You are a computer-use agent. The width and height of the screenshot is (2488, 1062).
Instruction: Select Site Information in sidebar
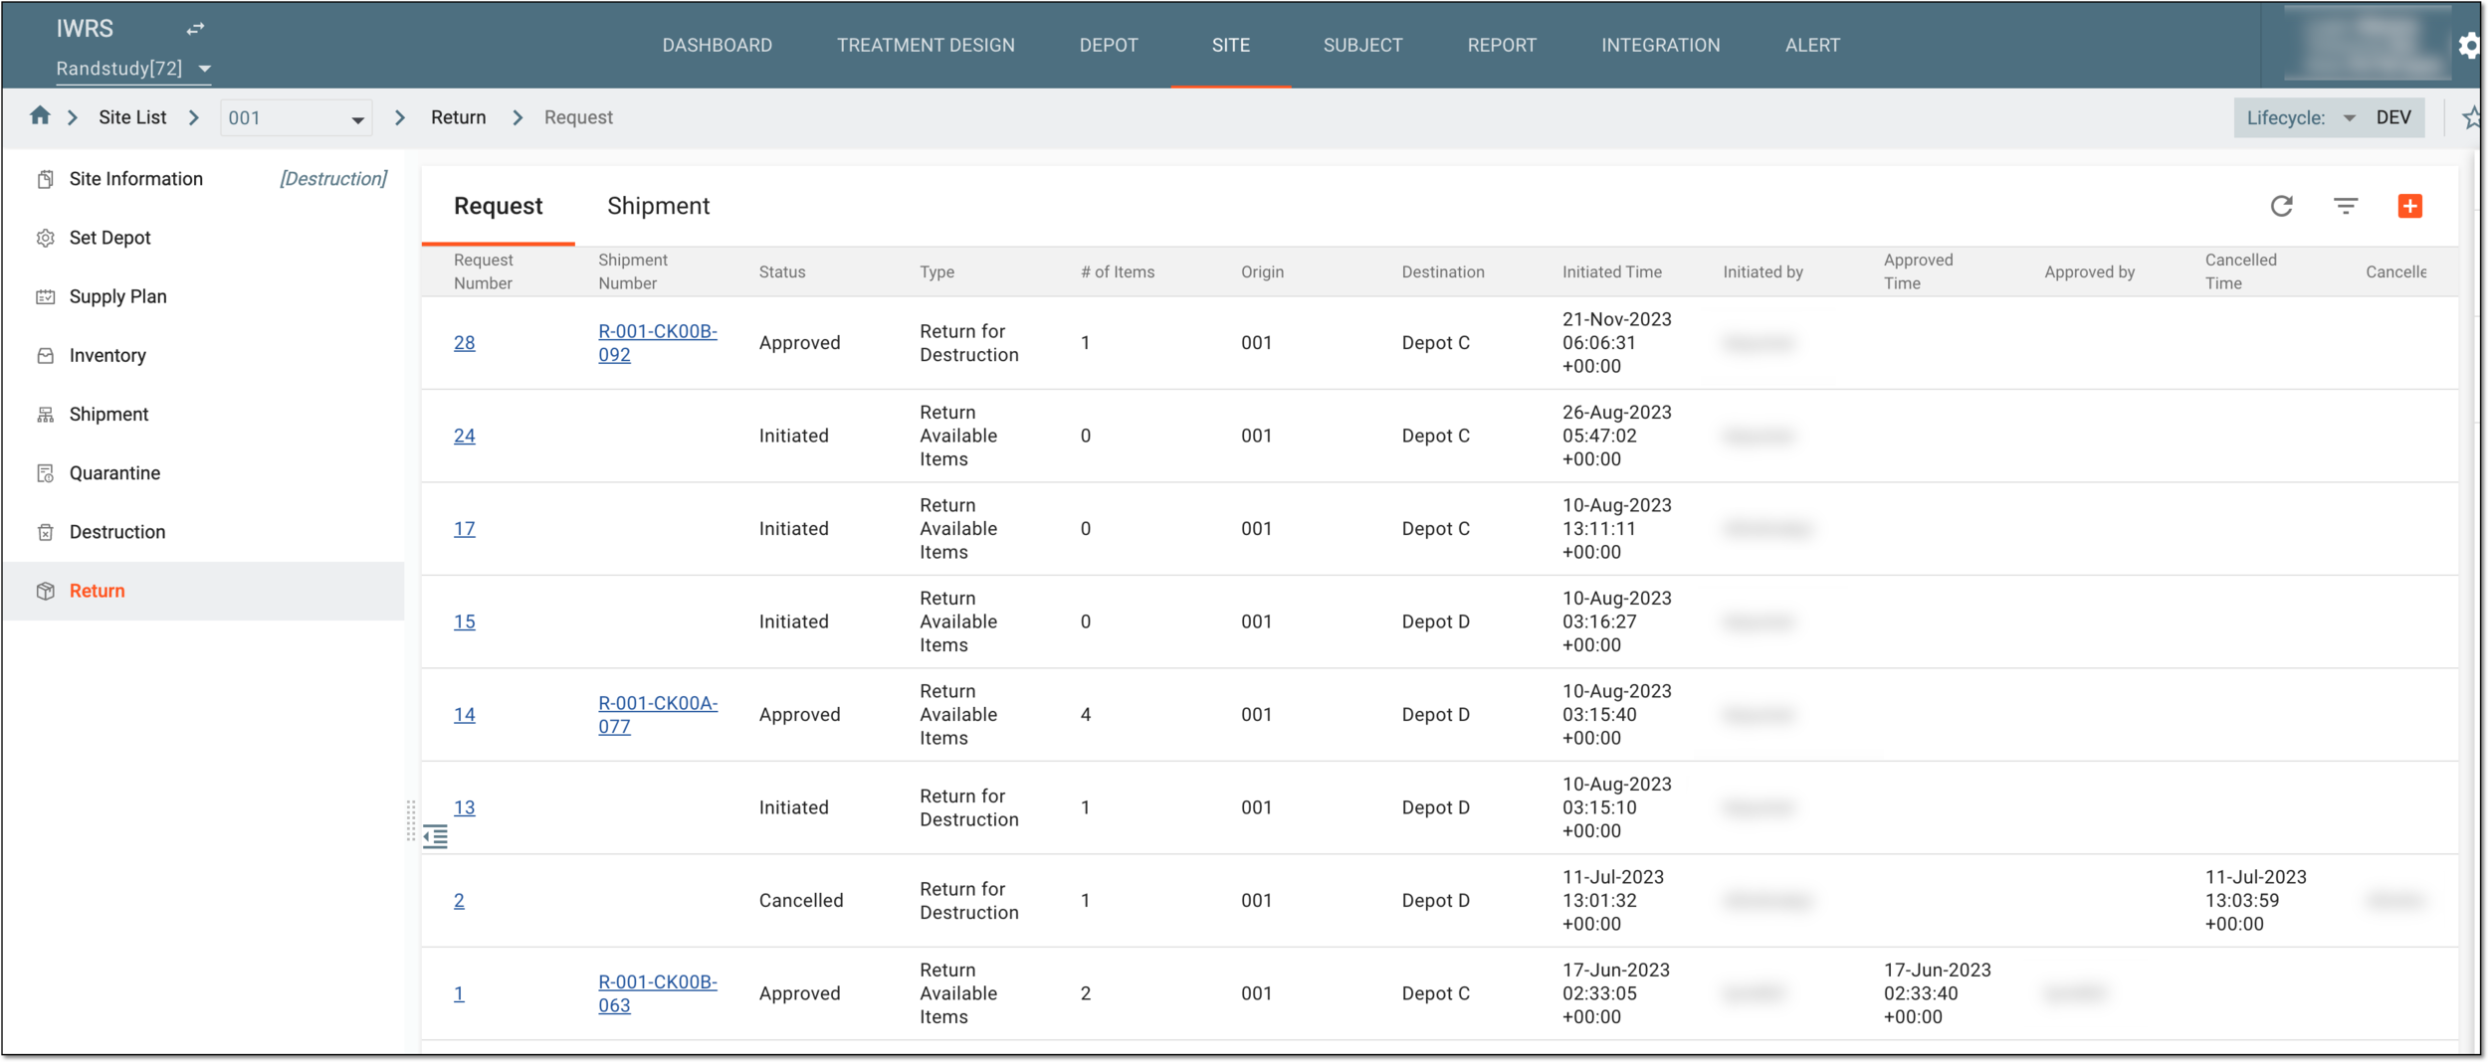click(136, 179)
